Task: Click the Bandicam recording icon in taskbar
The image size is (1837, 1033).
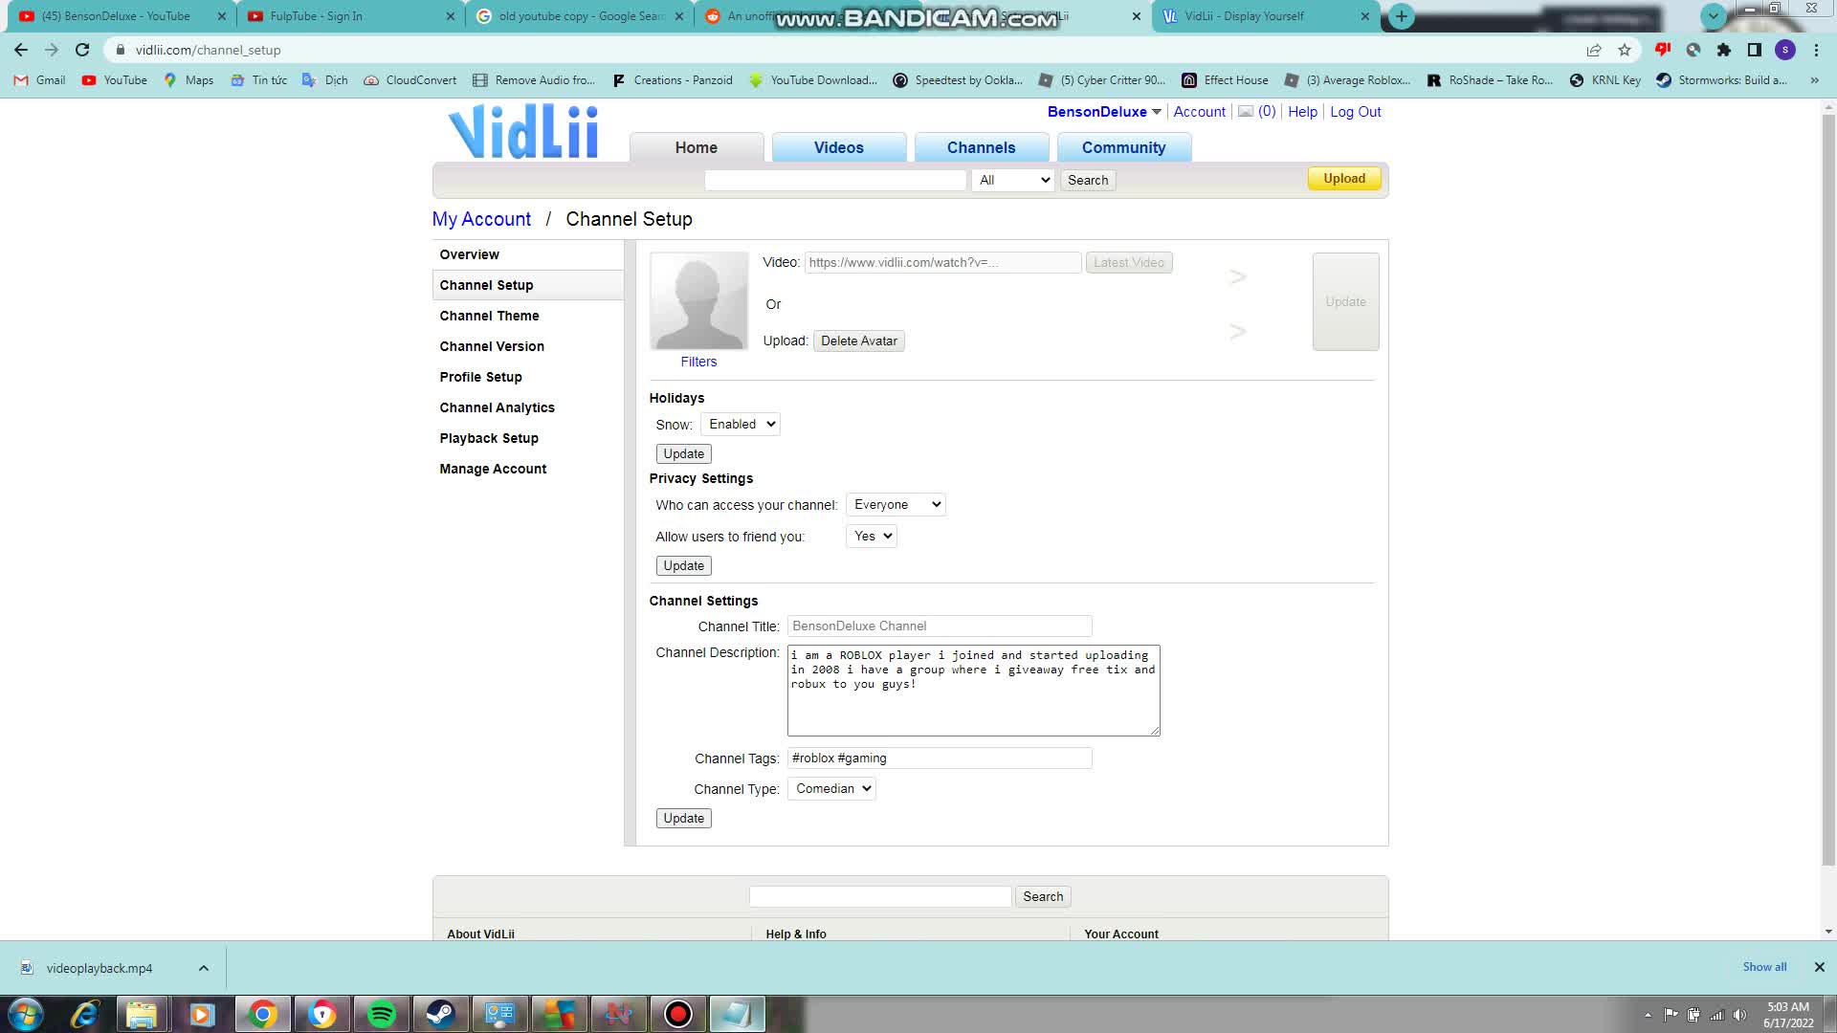Action: click(678, 1014)
